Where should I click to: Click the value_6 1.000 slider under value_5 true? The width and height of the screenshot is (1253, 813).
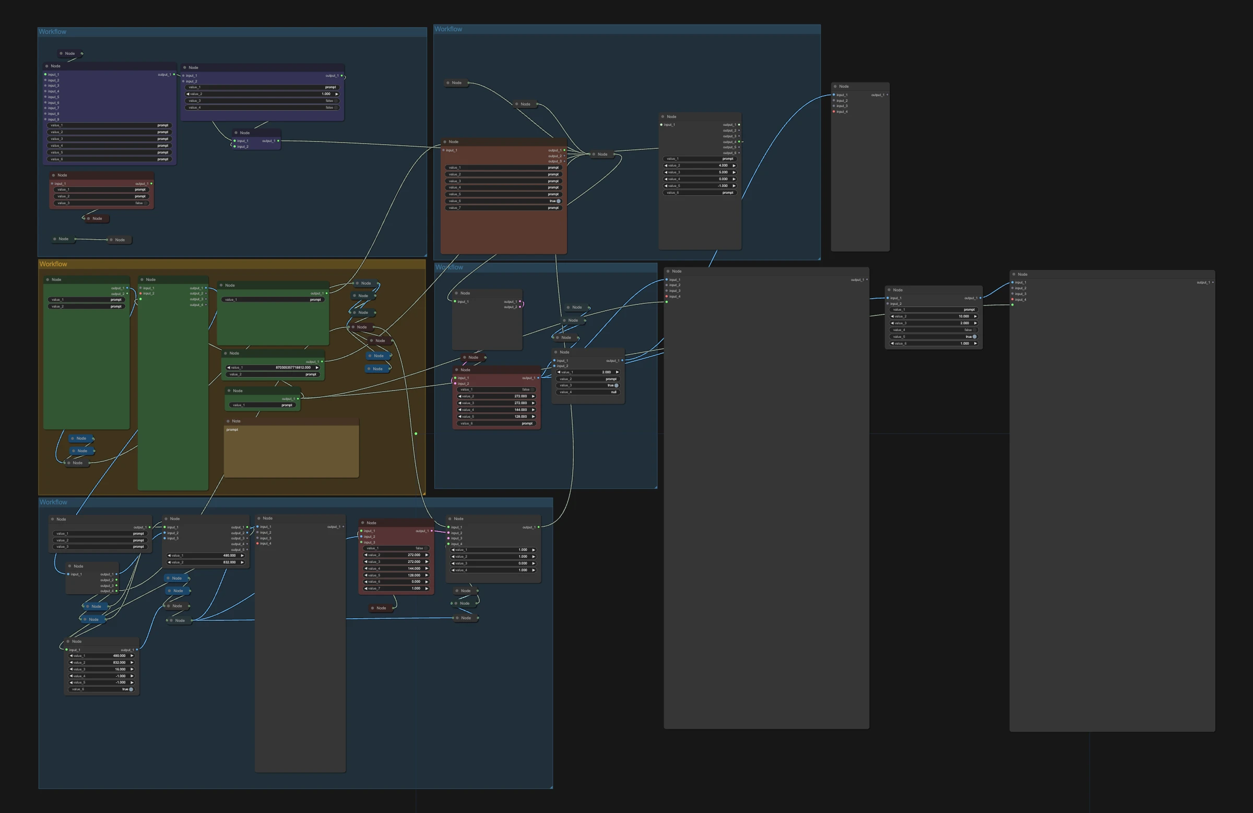pos(933,343)
